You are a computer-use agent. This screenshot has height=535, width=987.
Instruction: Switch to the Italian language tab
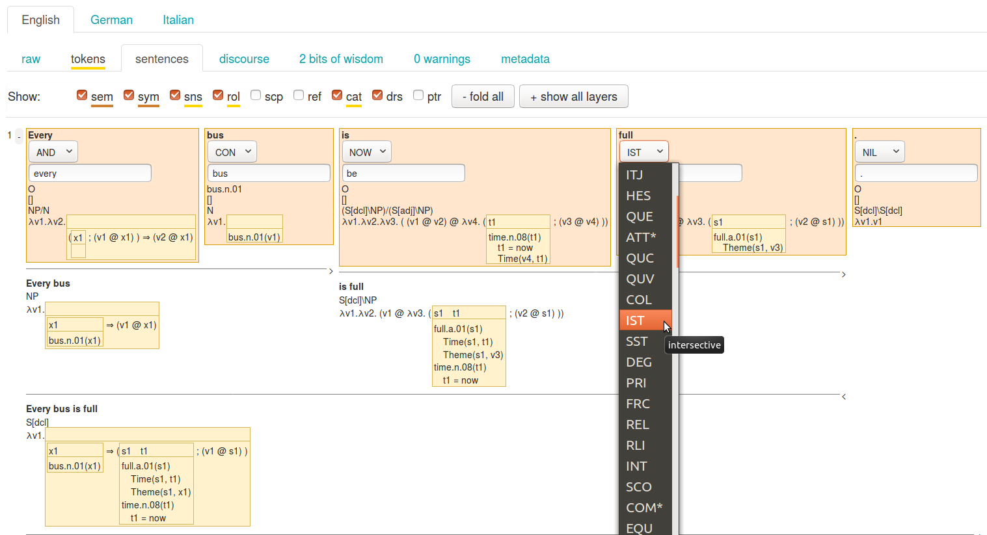[178, 20]
